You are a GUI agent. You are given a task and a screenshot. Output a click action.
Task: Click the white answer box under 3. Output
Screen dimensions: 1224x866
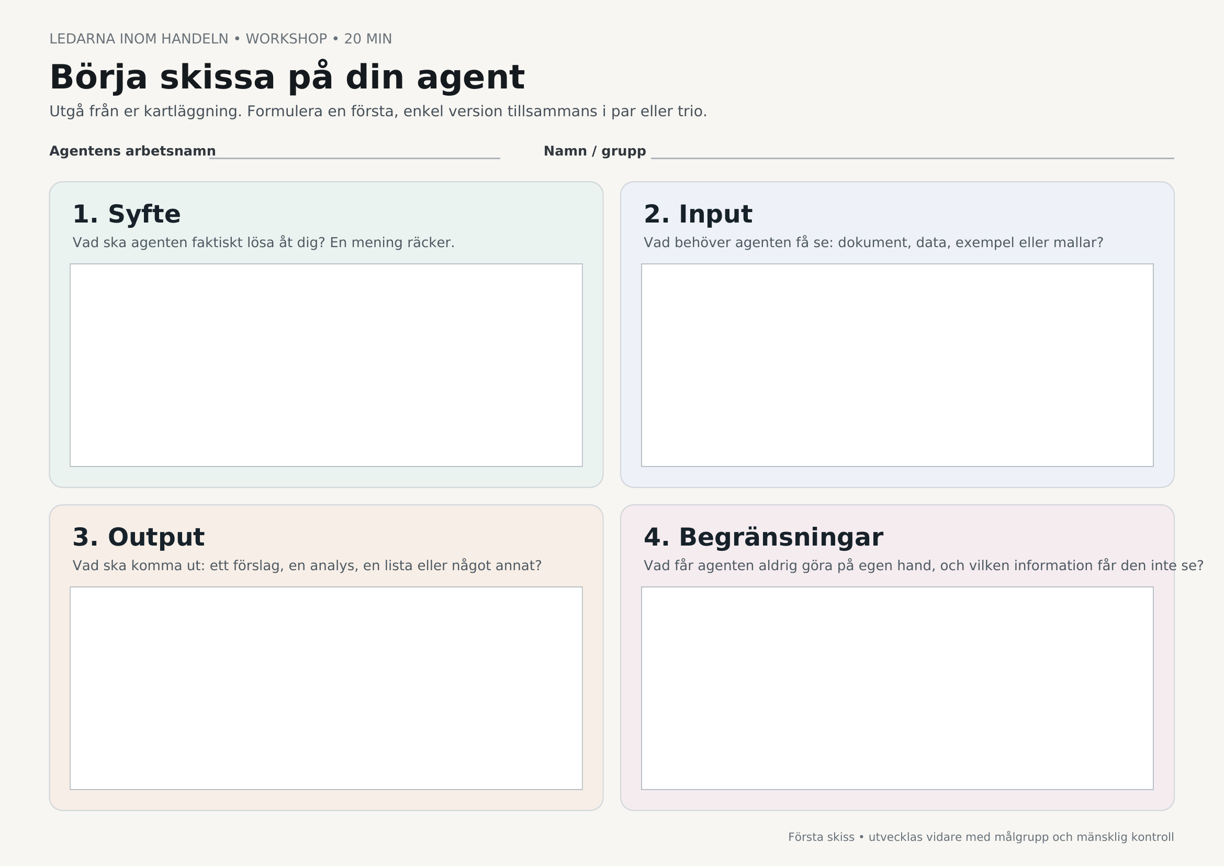coord(326,688)
